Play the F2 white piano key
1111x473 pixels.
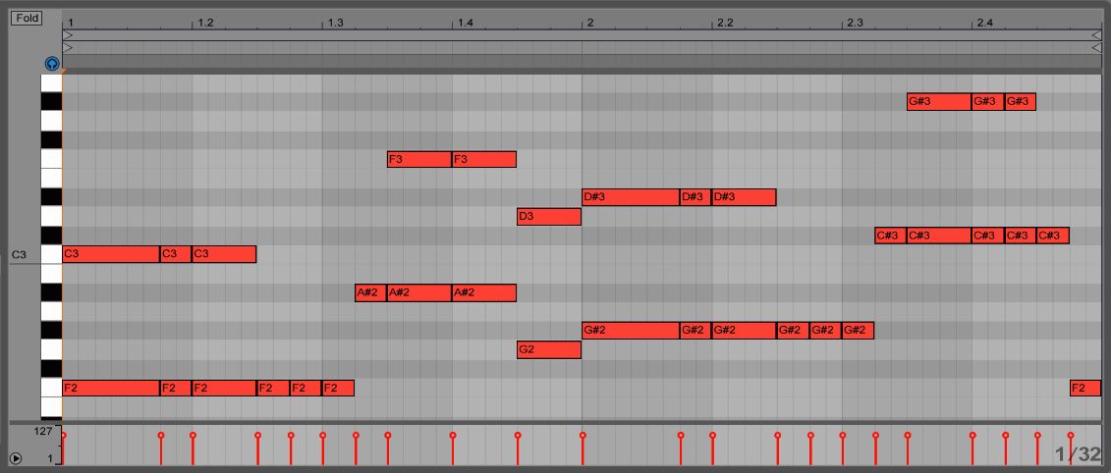click(x=51, y=388)
